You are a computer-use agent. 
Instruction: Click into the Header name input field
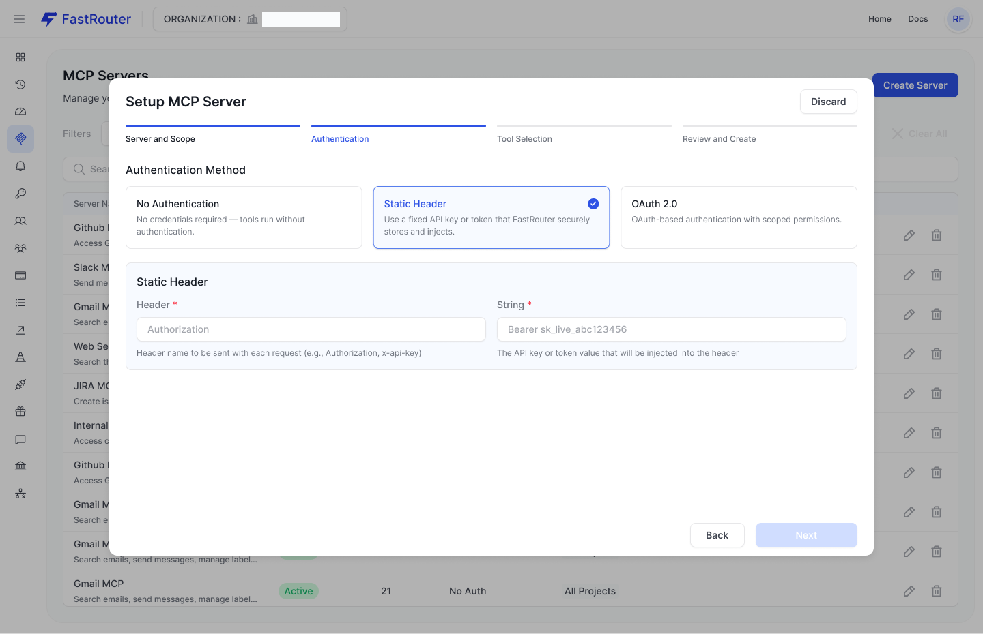click(x=311, y=329)
